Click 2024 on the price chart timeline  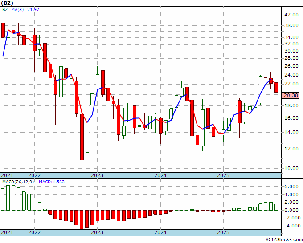click(x=160, y=175)
